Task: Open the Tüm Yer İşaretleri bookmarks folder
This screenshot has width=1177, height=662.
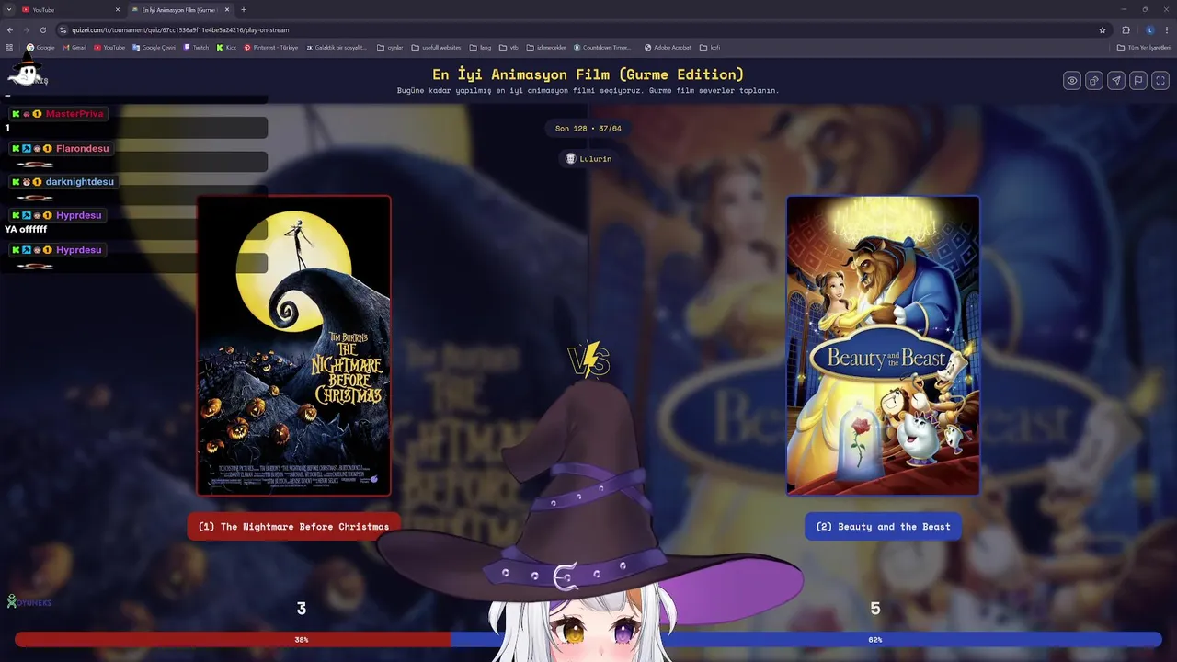Action: [1143, 47]
